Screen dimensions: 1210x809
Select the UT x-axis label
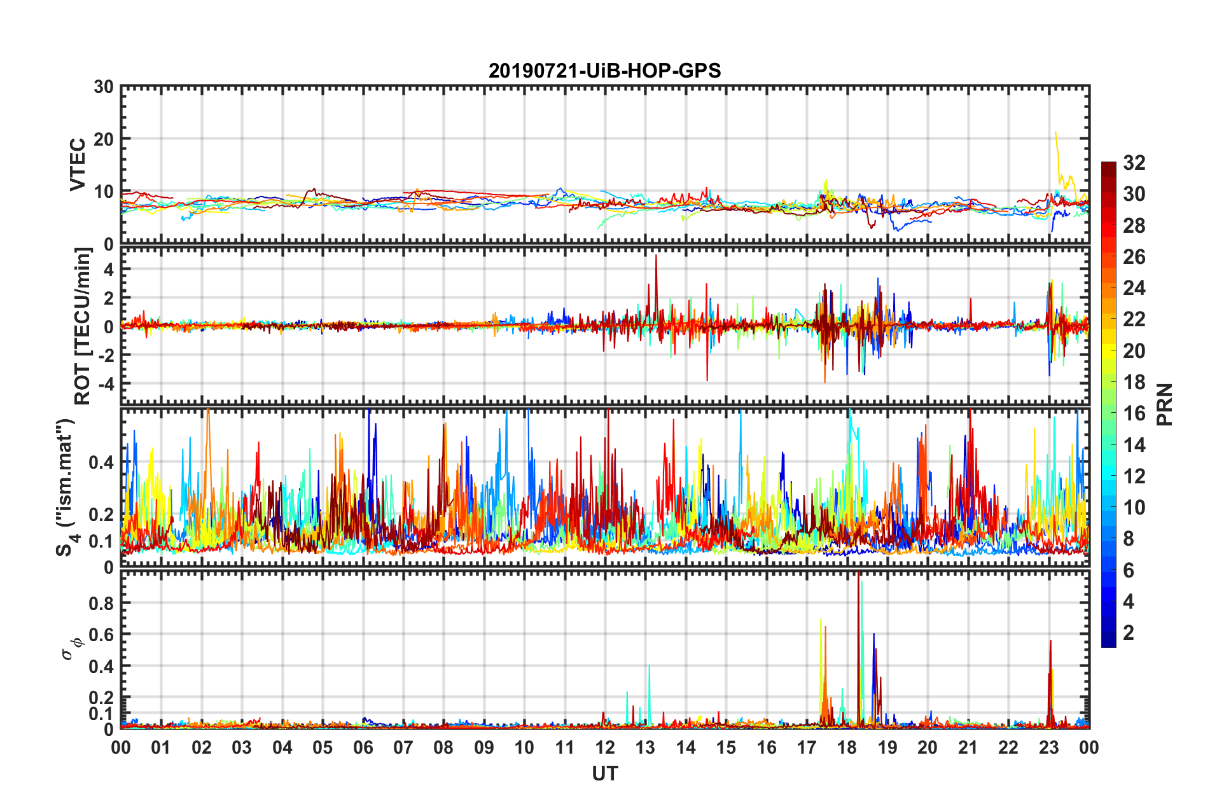click(x=605, y=773)
